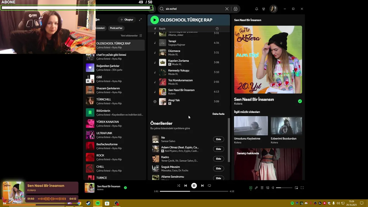The image size is (368, 207).
Task: Open the friend activity icon
Action: point(264,9)
